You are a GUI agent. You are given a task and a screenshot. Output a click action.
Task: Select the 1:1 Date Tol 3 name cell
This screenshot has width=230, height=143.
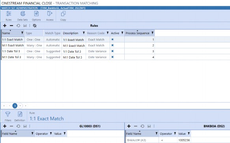tap(13, 51)
